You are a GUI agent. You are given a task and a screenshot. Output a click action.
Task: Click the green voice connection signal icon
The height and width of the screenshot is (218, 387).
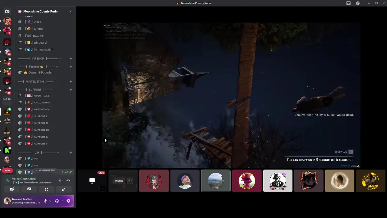pyautogui.click(x=7, y=180)
